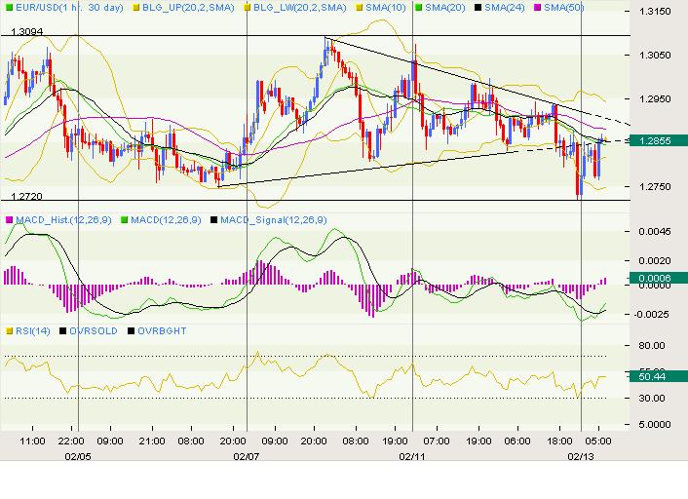The width and height of the screenshot is (688, 499).
Task: Click the 1.3150 price axis label
Action: (655, 12)
